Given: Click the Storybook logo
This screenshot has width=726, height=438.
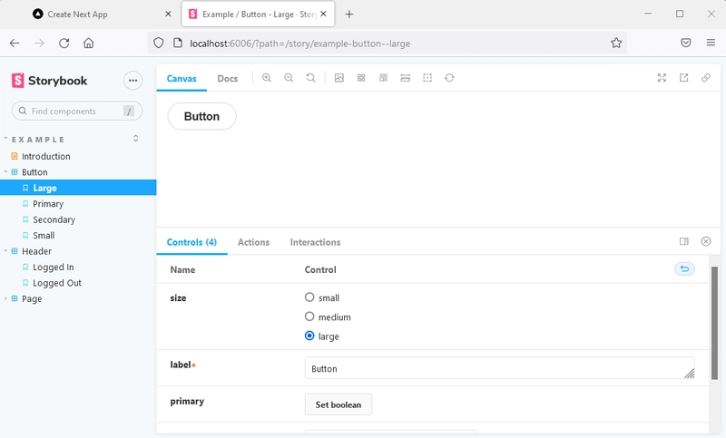Looking at the screenshot, I should tap(49, 81).
